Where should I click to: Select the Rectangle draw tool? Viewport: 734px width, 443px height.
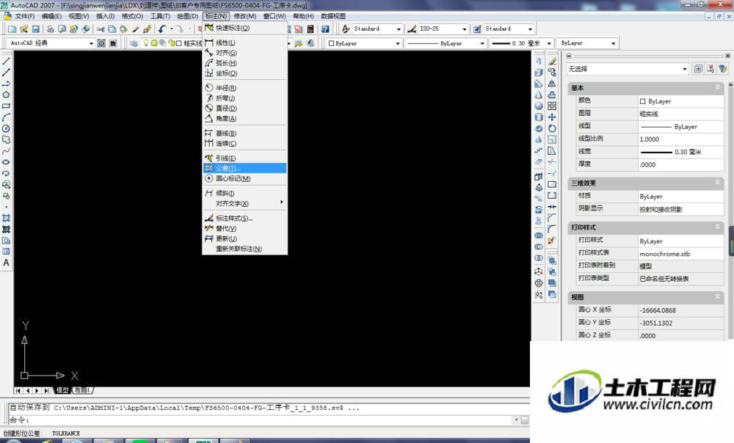pyautogui.click(x=6, y=106)
